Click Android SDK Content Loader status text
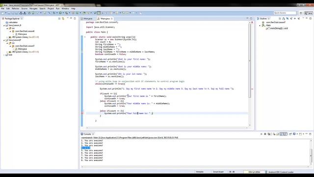Viewport: 314px width, 177px height. (x=281, y=172)
